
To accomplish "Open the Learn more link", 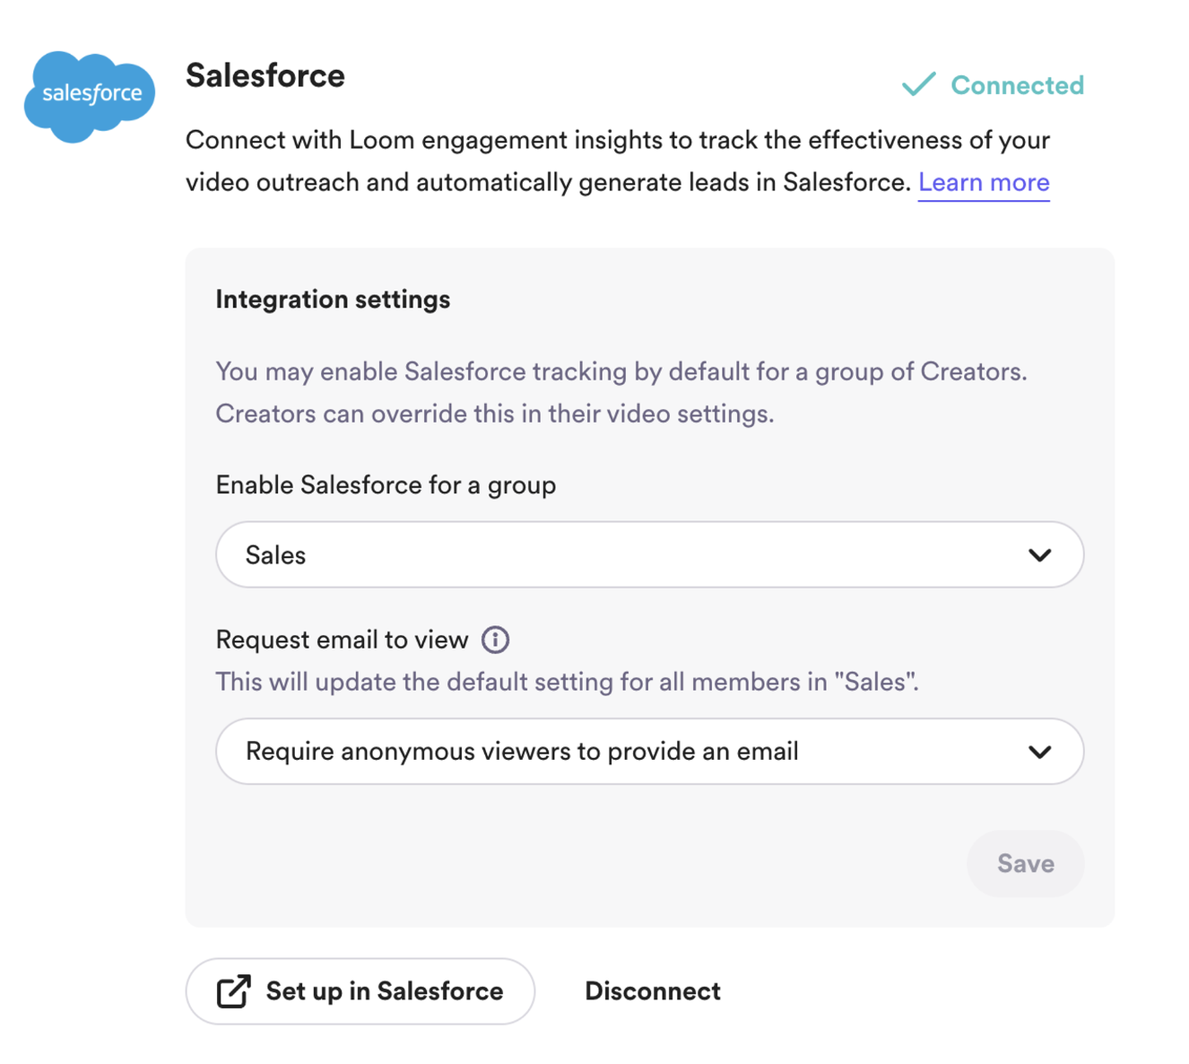I will point(984,182).
